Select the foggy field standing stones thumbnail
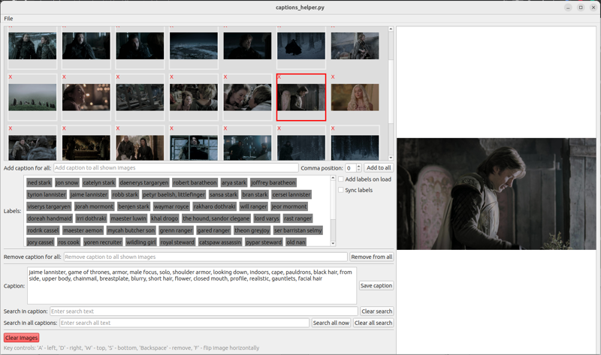 32,98
